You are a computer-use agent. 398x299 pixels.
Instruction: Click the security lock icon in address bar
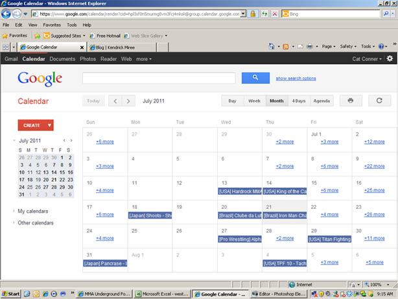(x=253, y=14)
